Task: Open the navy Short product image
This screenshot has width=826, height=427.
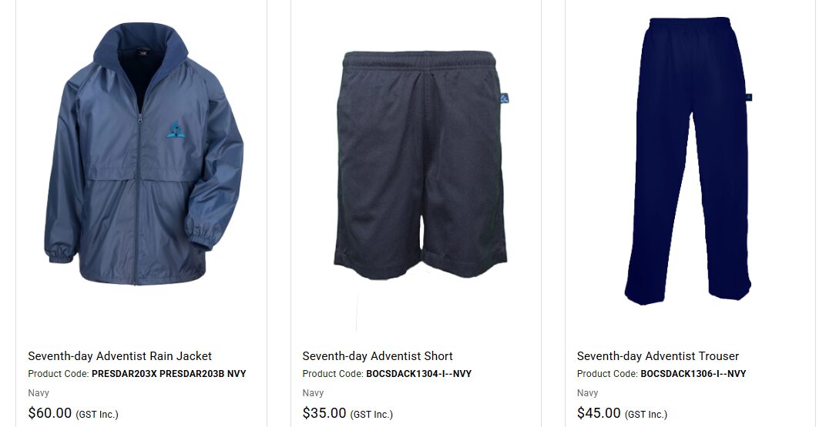Action: (x=420, y=165)
